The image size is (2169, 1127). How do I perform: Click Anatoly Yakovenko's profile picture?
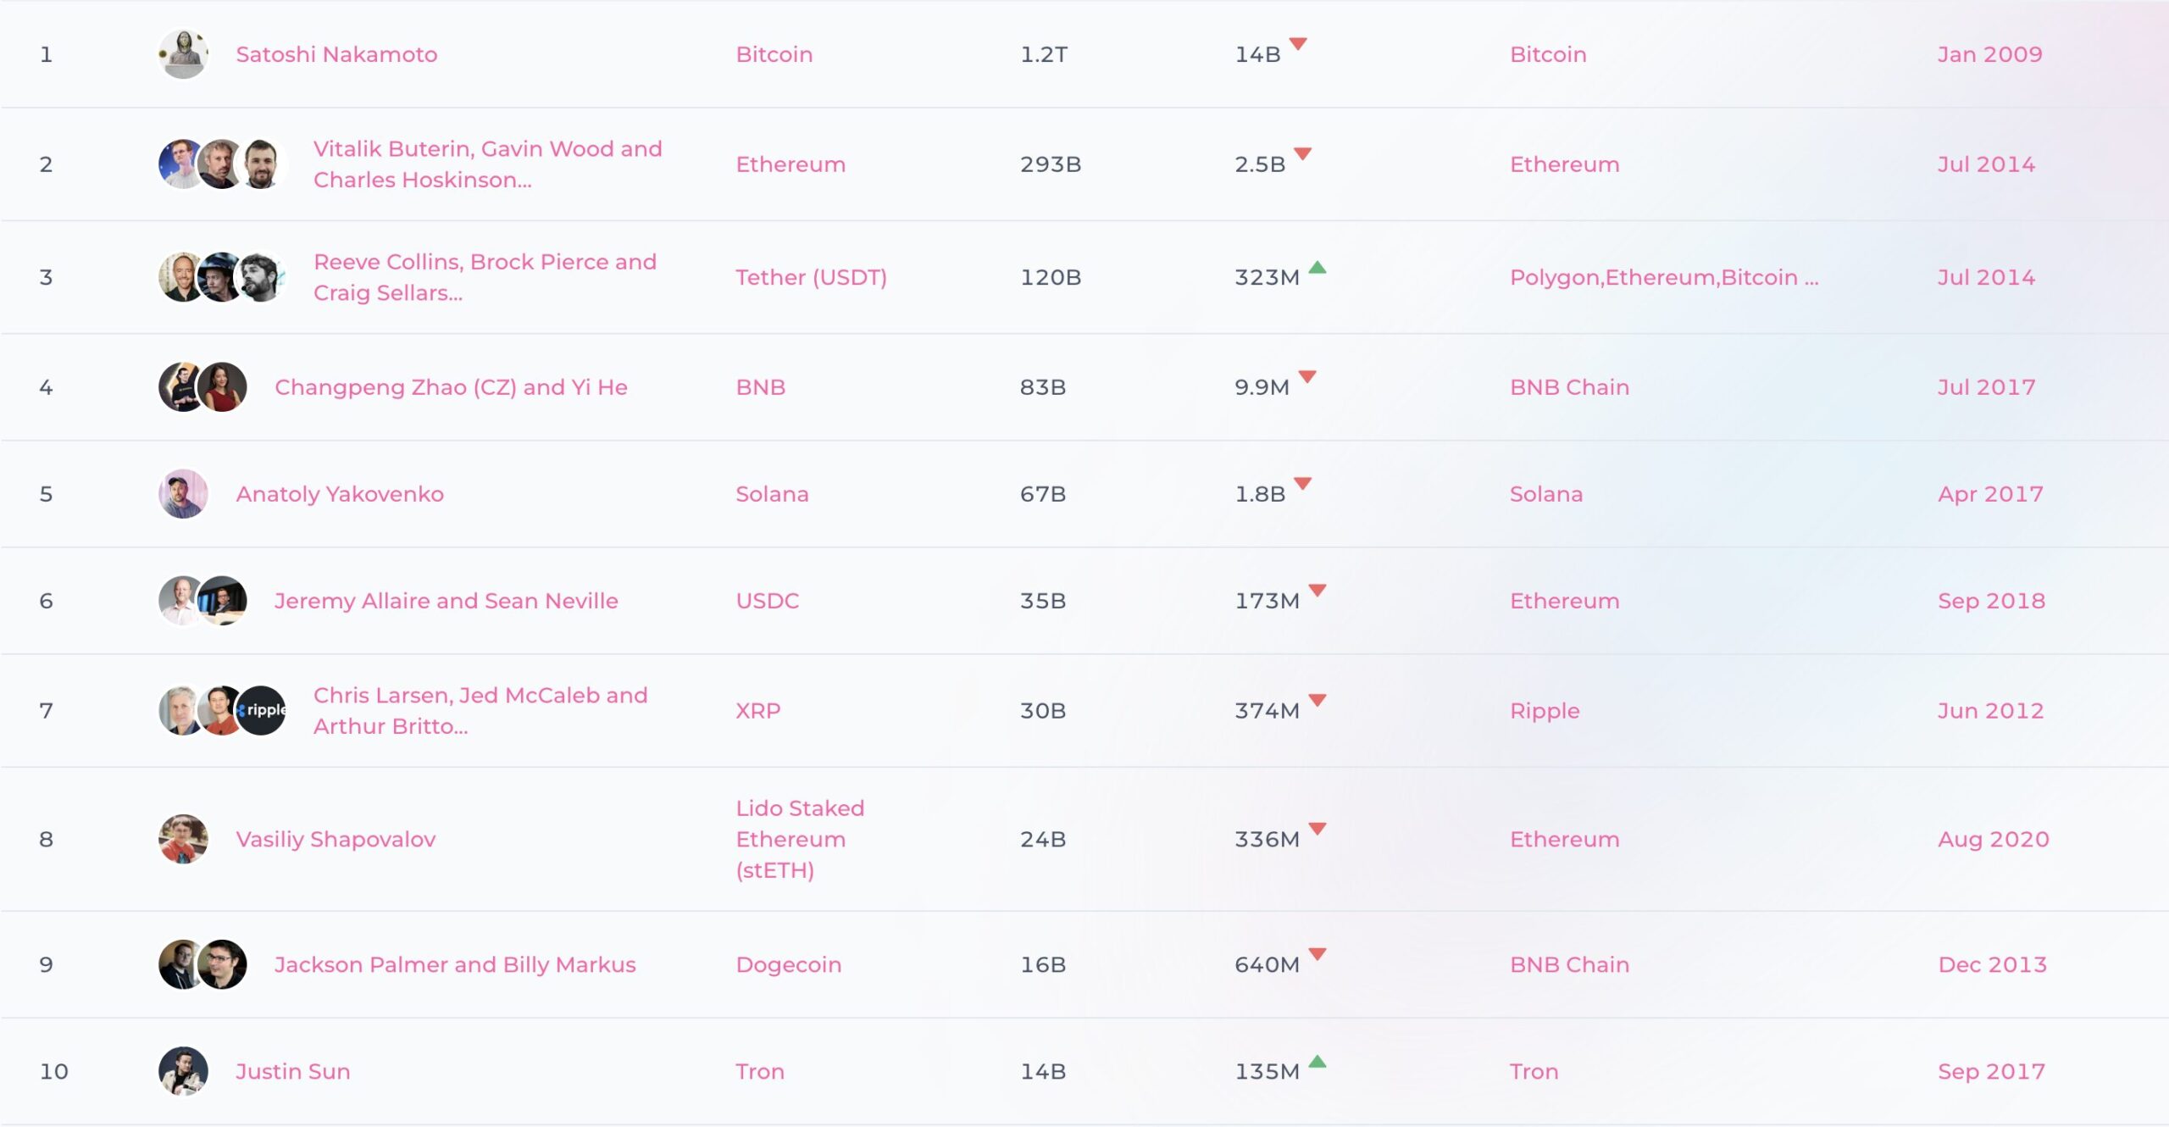pyautogui.click(x=183, y=494)
